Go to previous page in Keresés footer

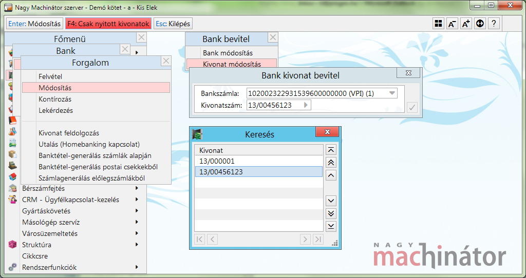point(212,239)
